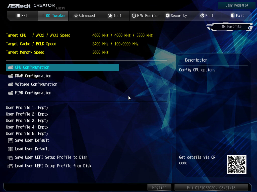
Task: Select User Profile 1: Empty
Action: click(27, 108)
